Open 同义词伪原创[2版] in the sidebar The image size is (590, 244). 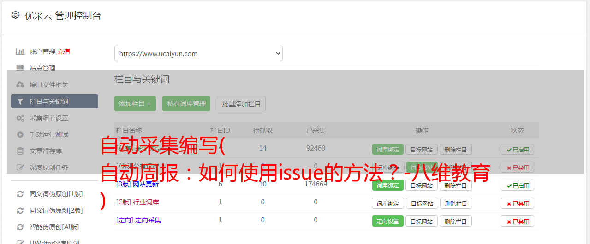click(56, 210)
